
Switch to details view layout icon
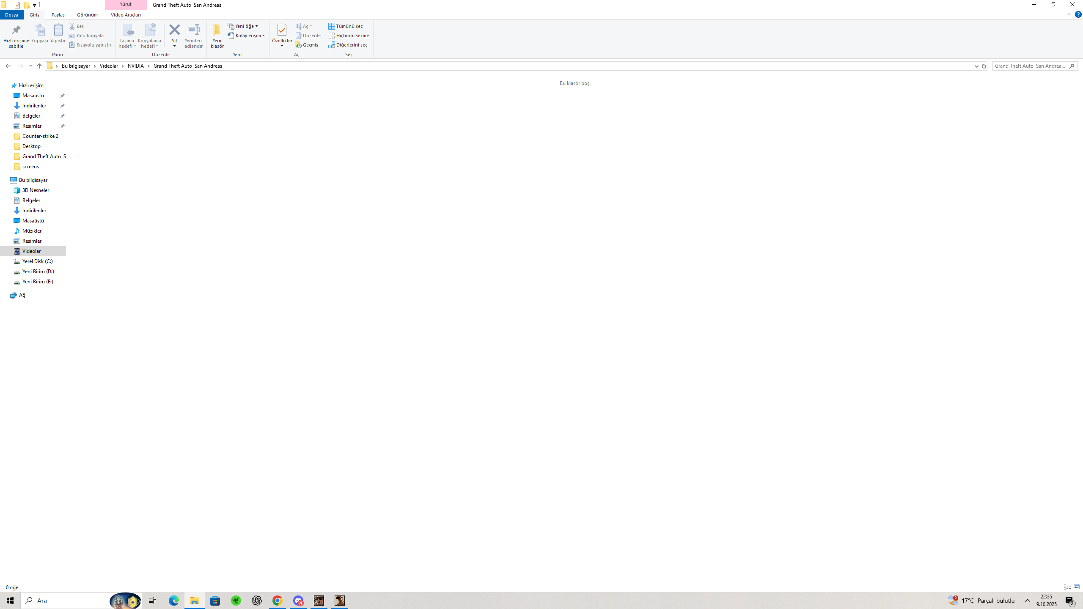click(1067, 587)
